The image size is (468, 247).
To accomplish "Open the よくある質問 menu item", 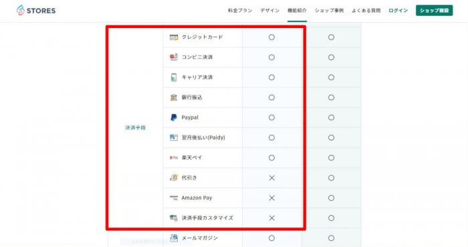I will pos(366,11).
